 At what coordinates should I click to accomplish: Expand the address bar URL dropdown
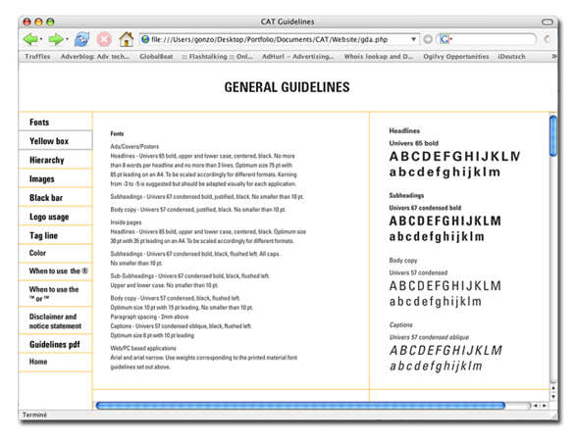414,39
